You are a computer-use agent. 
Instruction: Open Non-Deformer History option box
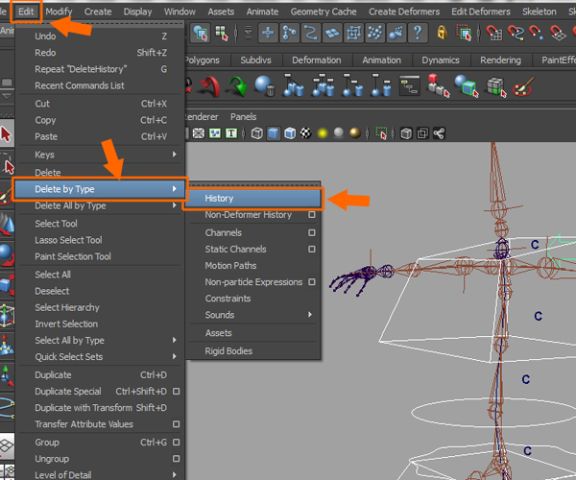(311, 214)
